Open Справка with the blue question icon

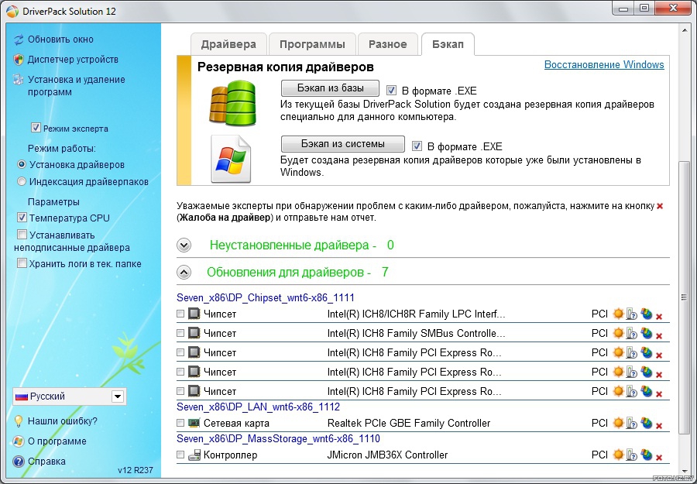coord(19,462)
